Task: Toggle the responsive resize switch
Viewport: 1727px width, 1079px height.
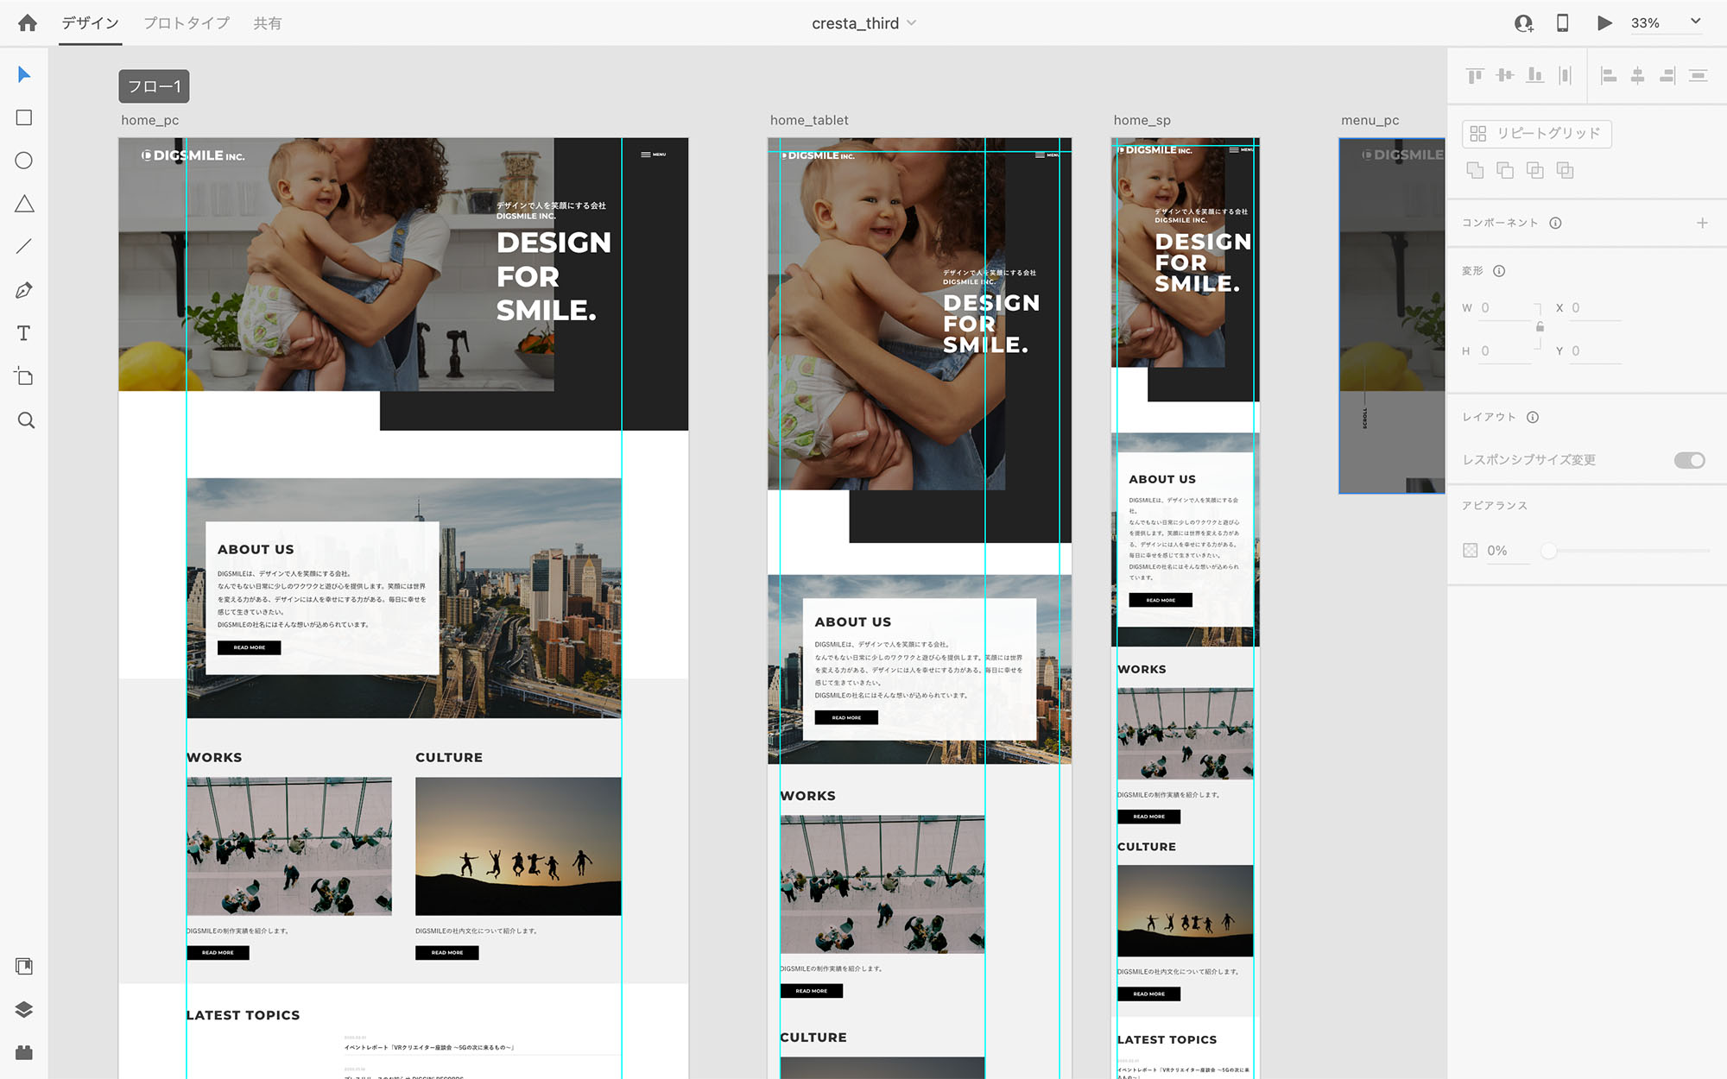Action: (x=1689, y=460)
